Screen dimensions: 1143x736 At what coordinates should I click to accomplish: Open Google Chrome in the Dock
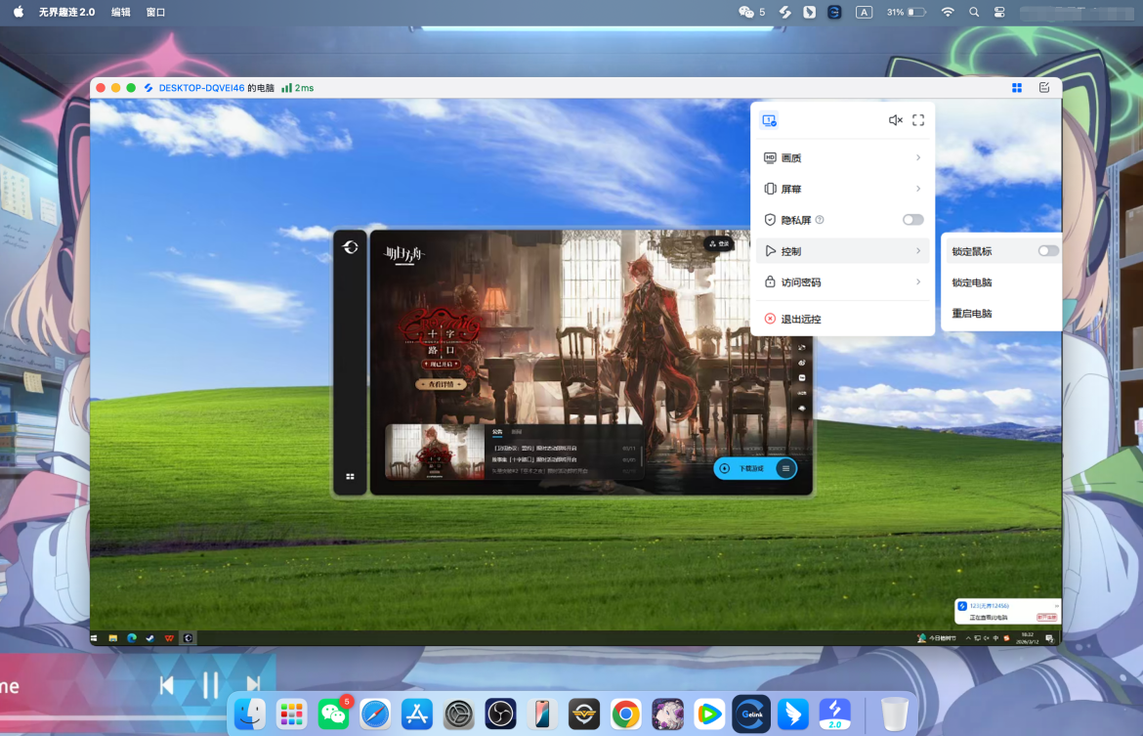626,714
